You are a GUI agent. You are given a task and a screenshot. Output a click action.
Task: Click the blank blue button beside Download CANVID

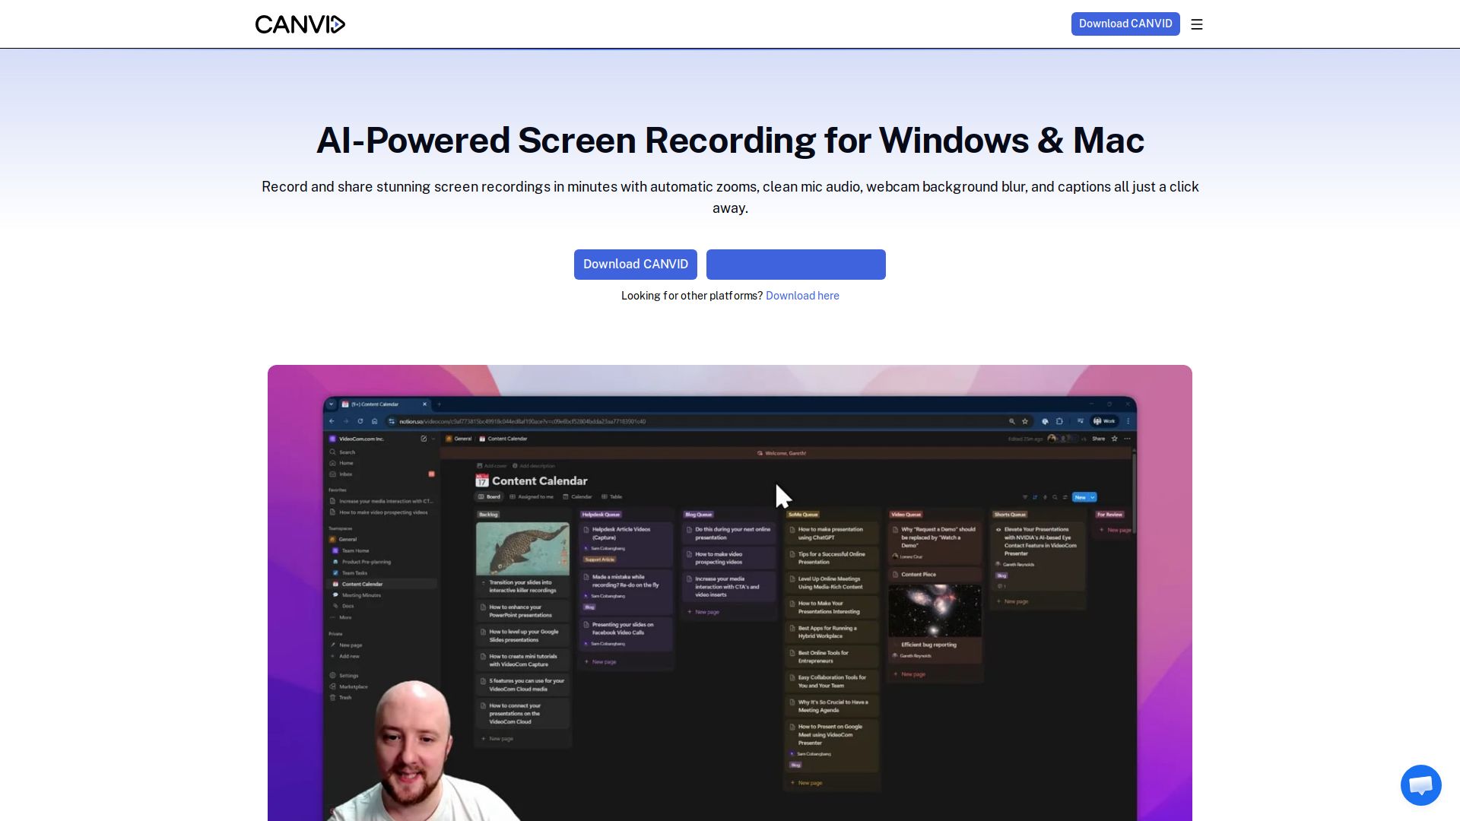pyautogui.click(x=796, y=265)
